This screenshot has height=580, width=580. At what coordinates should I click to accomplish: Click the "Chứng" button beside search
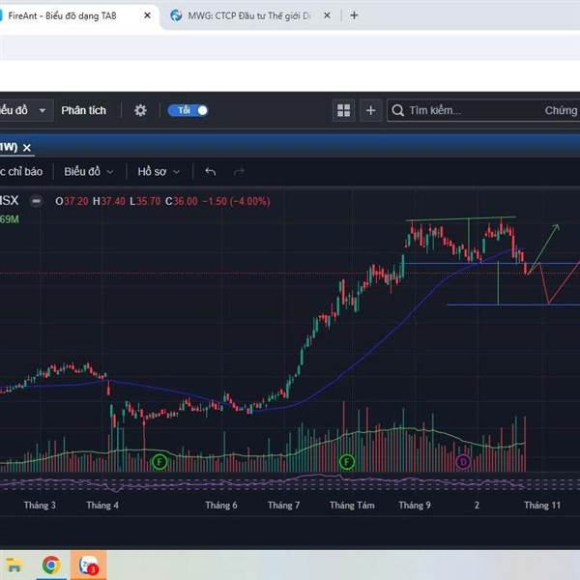561,110
